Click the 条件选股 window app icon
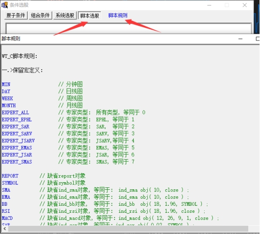The height and width of the screenshot is (234, 260). point(5,5)
